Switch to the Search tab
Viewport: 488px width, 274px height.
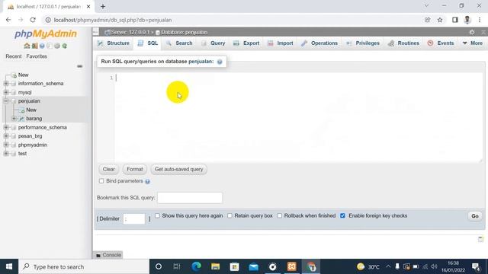(x=179, y=43)
